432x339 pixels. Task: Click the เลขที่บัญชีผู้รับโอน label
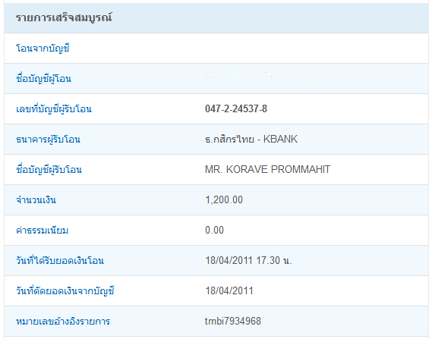tap(54, 109)
